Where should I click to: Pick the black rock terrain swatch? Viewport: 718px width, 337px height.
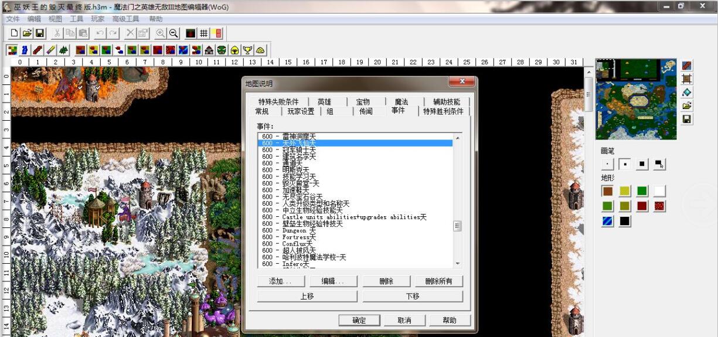(x=625, y=222)
